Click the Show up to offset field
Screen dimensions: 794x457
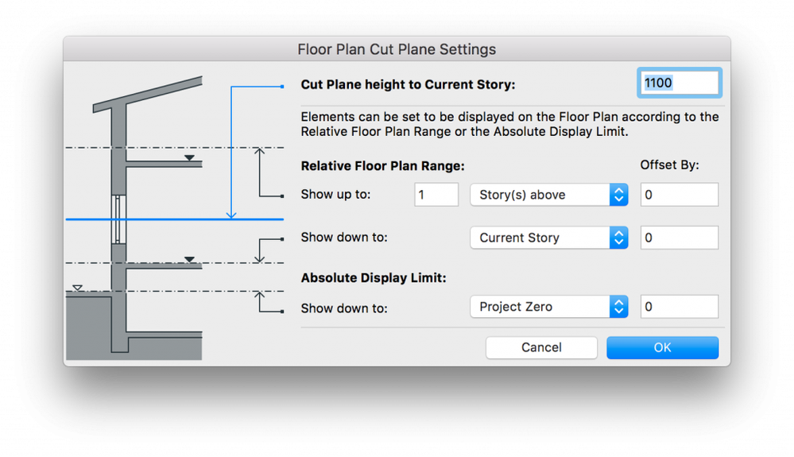(679, 195)
